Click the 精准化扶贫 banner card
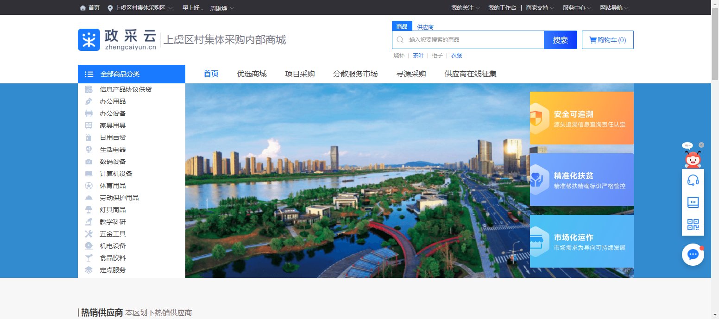This screenshot has width=719, height=319. [582, 180]
